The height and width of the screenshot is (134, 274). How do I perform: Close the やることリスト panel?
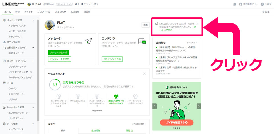[144, 74]
